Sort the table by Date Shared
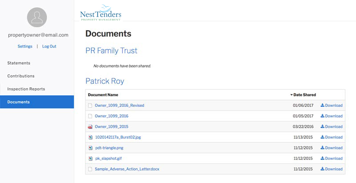The width and height of the screenshot is (356, 183). point(303,95)
